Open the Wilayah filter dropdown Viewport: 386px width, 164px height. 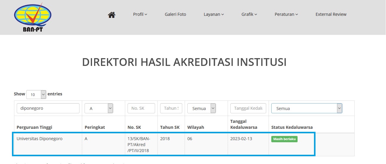coord(201,108)
